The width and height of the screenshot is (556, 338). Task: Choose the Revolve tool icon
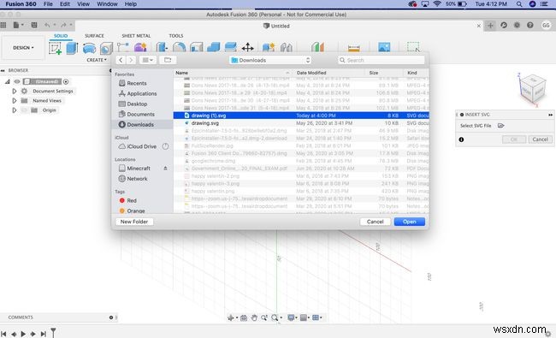[89, 48]
